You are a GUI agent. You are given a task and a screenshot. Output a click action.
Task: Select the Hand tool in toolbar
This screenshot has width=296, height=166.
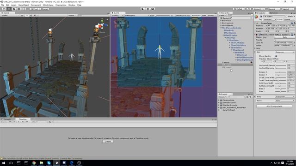click(x=4, y=9)
